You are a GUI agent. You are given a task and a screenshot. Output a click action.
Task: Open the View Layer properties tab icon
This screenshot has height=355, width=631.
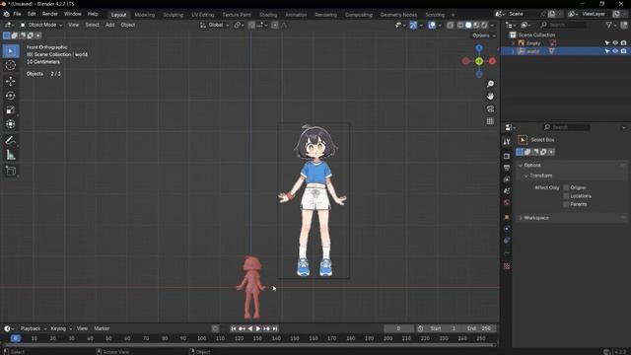point(507,179)
